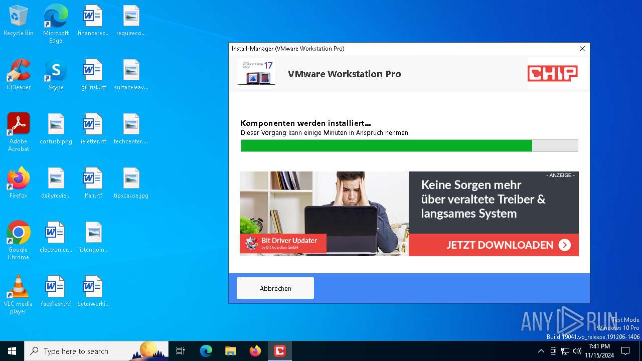Open Firefox from the taskbar

(x=255, y=351)
